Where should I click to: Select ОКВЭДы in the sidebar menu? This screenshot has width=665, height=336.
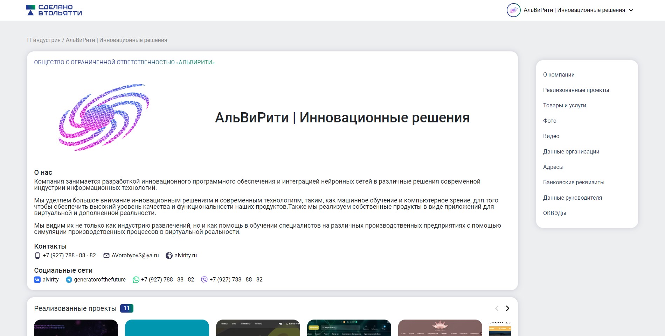[554, 213]
